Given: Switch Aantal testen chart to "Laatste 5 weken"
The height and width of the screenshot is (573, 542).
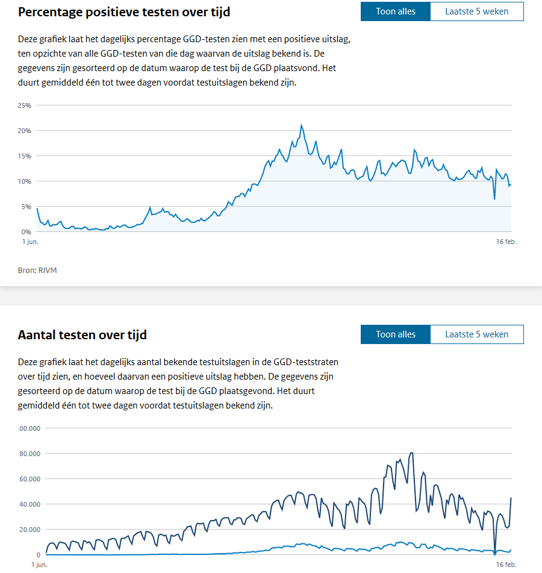Looking at the screenshot, I should (x=476, y=334).
